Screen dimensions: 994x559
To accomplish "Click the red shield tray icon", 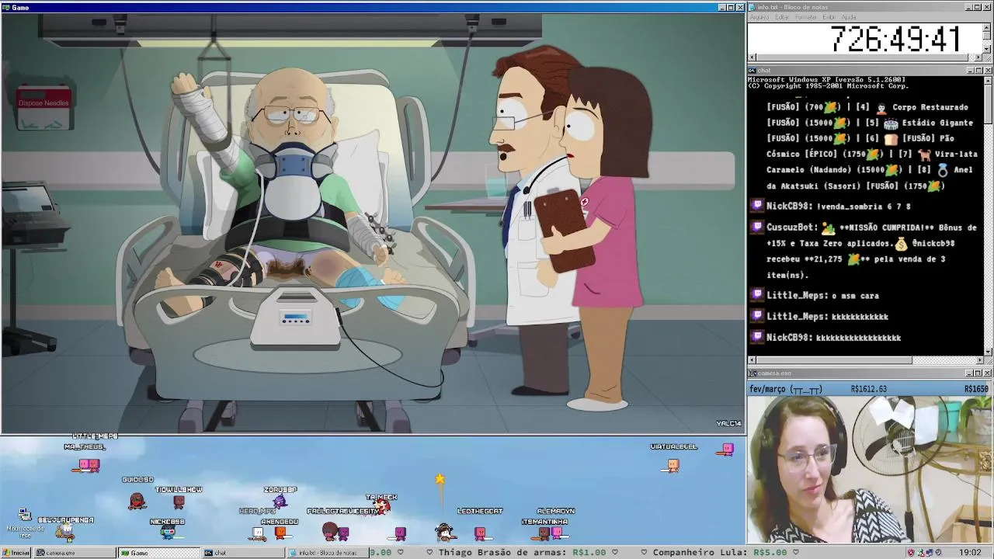I will (x=911, y=553).
